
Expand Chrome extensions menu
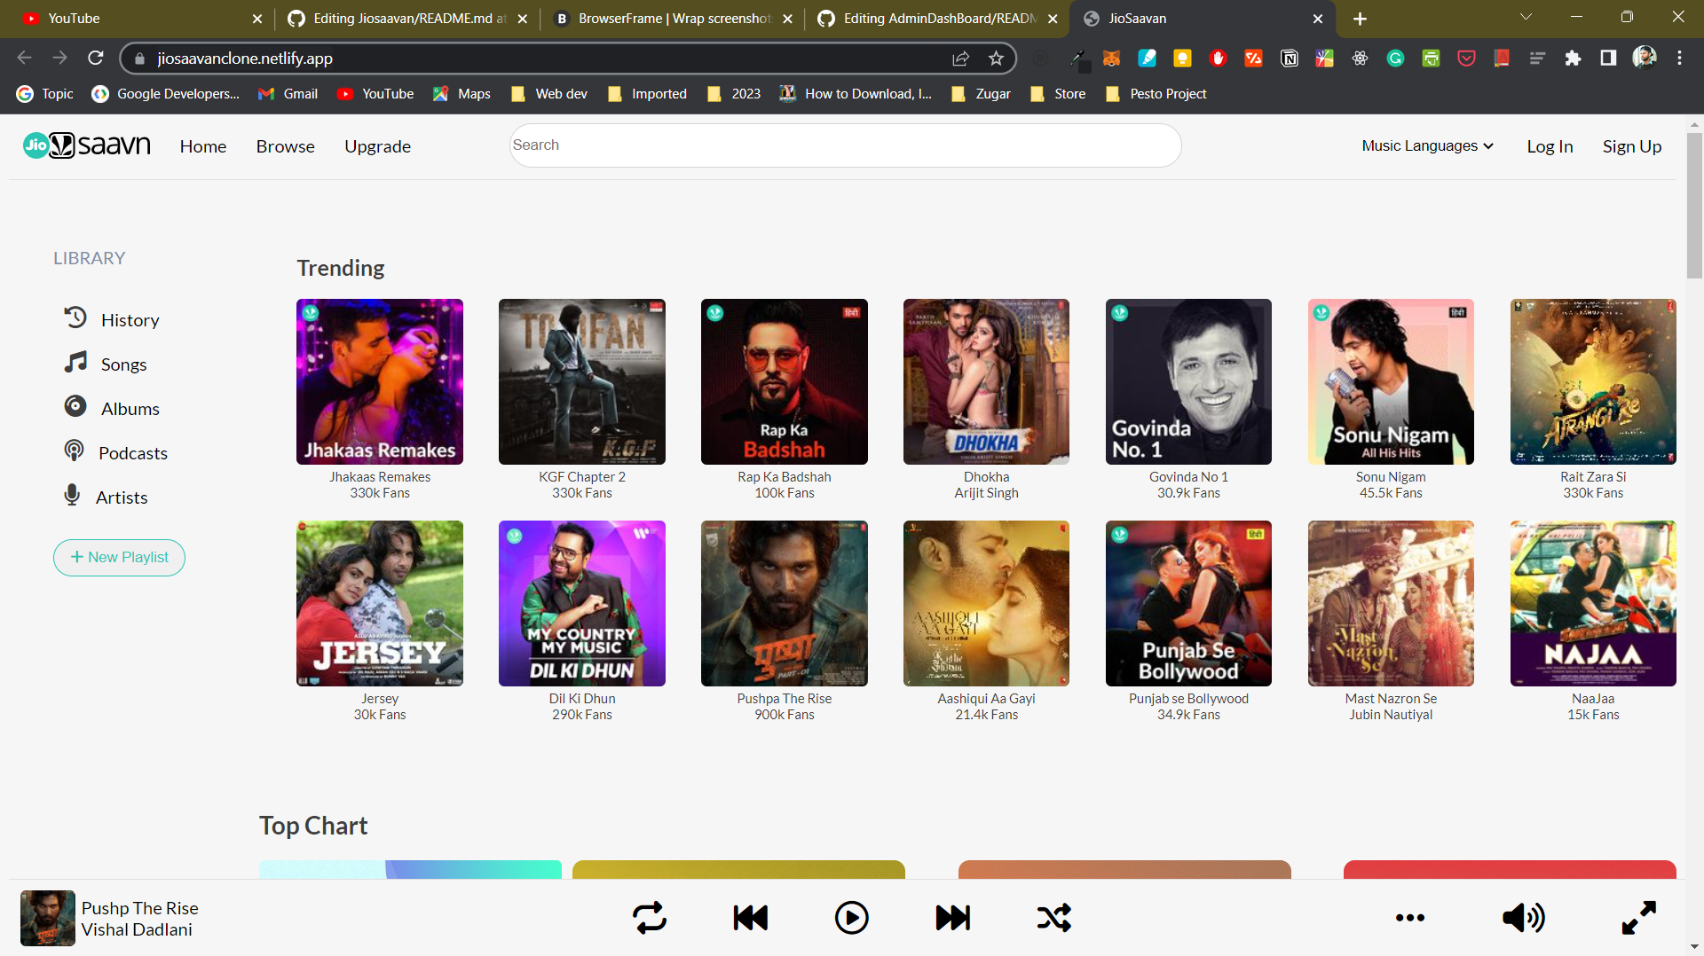[x=1574, y=59]
